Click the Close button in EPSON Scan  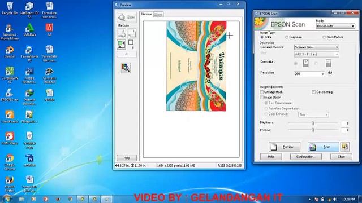tap(341, 157)
